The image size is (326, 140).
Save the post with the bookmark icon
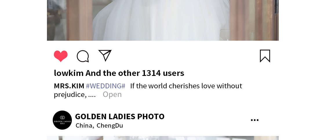tap(265, 56)
